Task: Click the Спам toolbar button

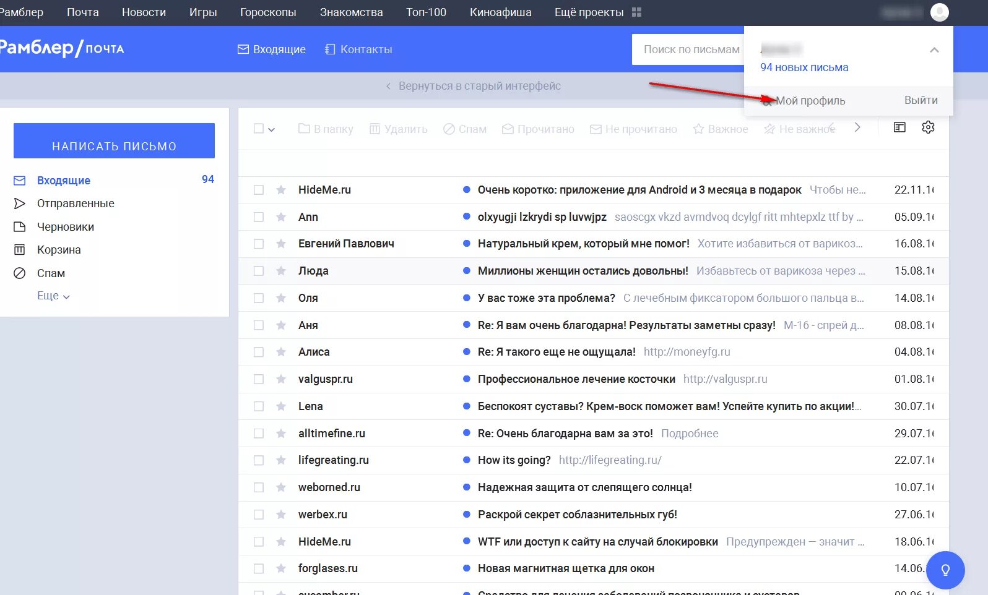Action: point(465,129)
